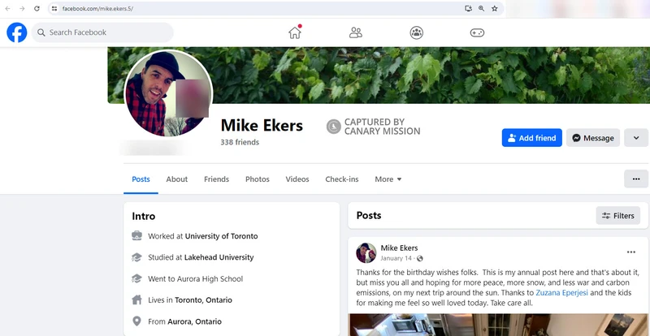Click the Mike Ekers profile heading
The width and height of the screenshot is (650, 336).
(x=262, y=125)
